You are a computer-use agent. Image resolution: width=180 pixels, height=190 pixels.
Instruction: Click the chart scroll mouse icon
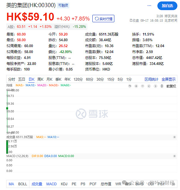click(162, 86)
